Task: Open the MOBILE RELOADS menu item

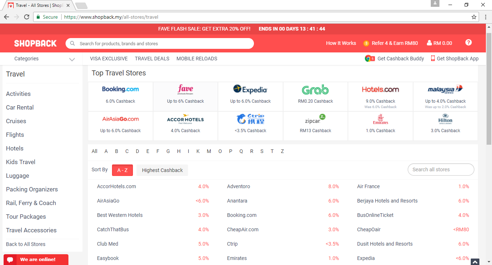Action: [x=197, y=59]
